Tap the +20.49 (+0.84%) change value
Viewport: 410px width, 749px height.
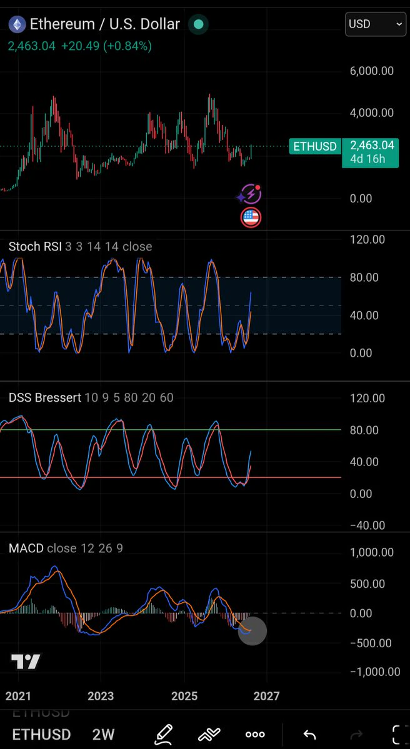(x=106, y=46)
